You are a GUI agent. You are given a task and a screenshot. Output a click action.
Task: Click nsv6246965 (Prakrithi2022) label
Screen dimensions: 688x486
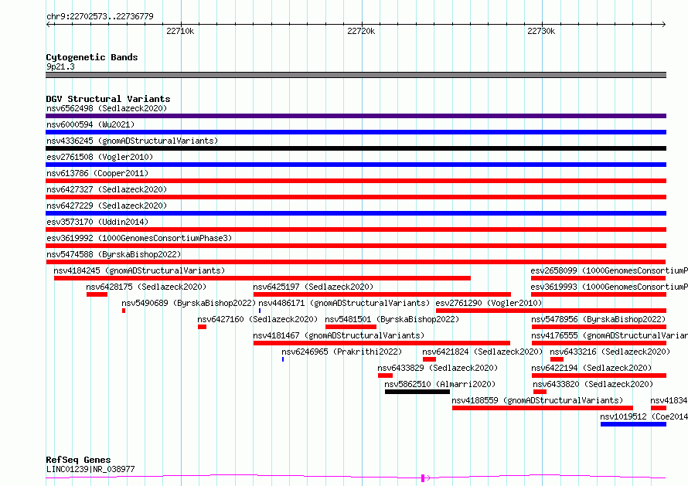tap(342, 352)
